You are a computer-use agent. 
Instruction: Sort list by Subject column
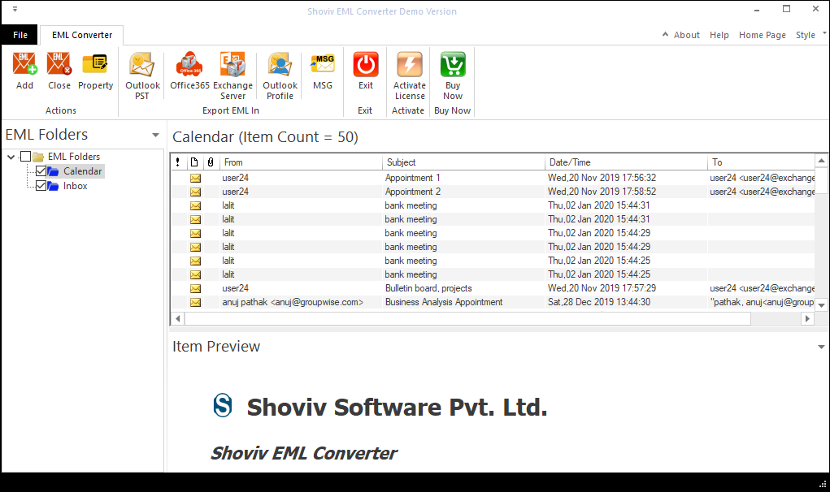click(x=463, y=162)
